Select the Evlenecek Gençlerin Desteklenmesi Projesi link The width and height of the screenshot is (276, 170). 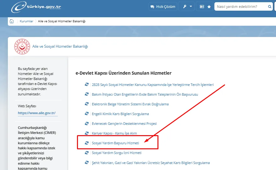[124, 124]
